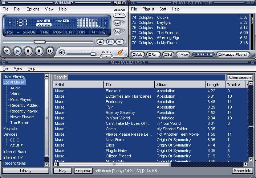The height and width of the screenshot is (178, 256).
Task: Open the Options menu in Winamp
Action: (x=33, y=9)
